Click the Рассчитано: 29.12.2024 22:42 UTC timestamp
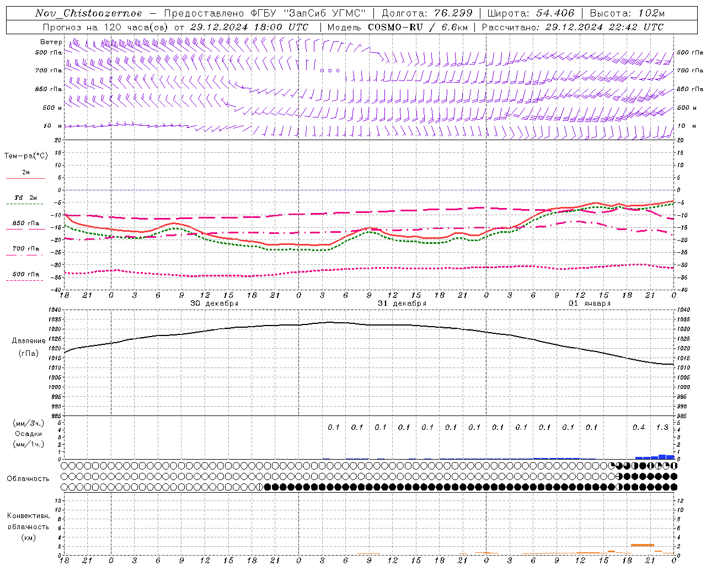The image size is (706, 565). point(573,27)
